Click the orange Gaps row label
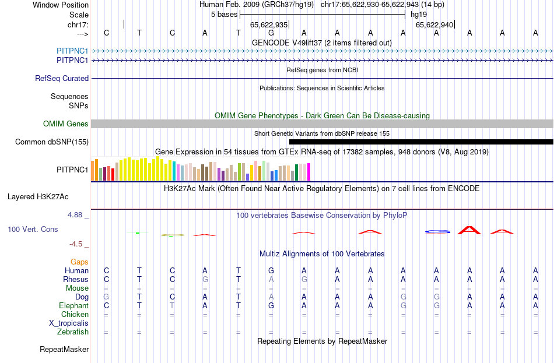Viewport: 554px width, 363px height. 79,262
